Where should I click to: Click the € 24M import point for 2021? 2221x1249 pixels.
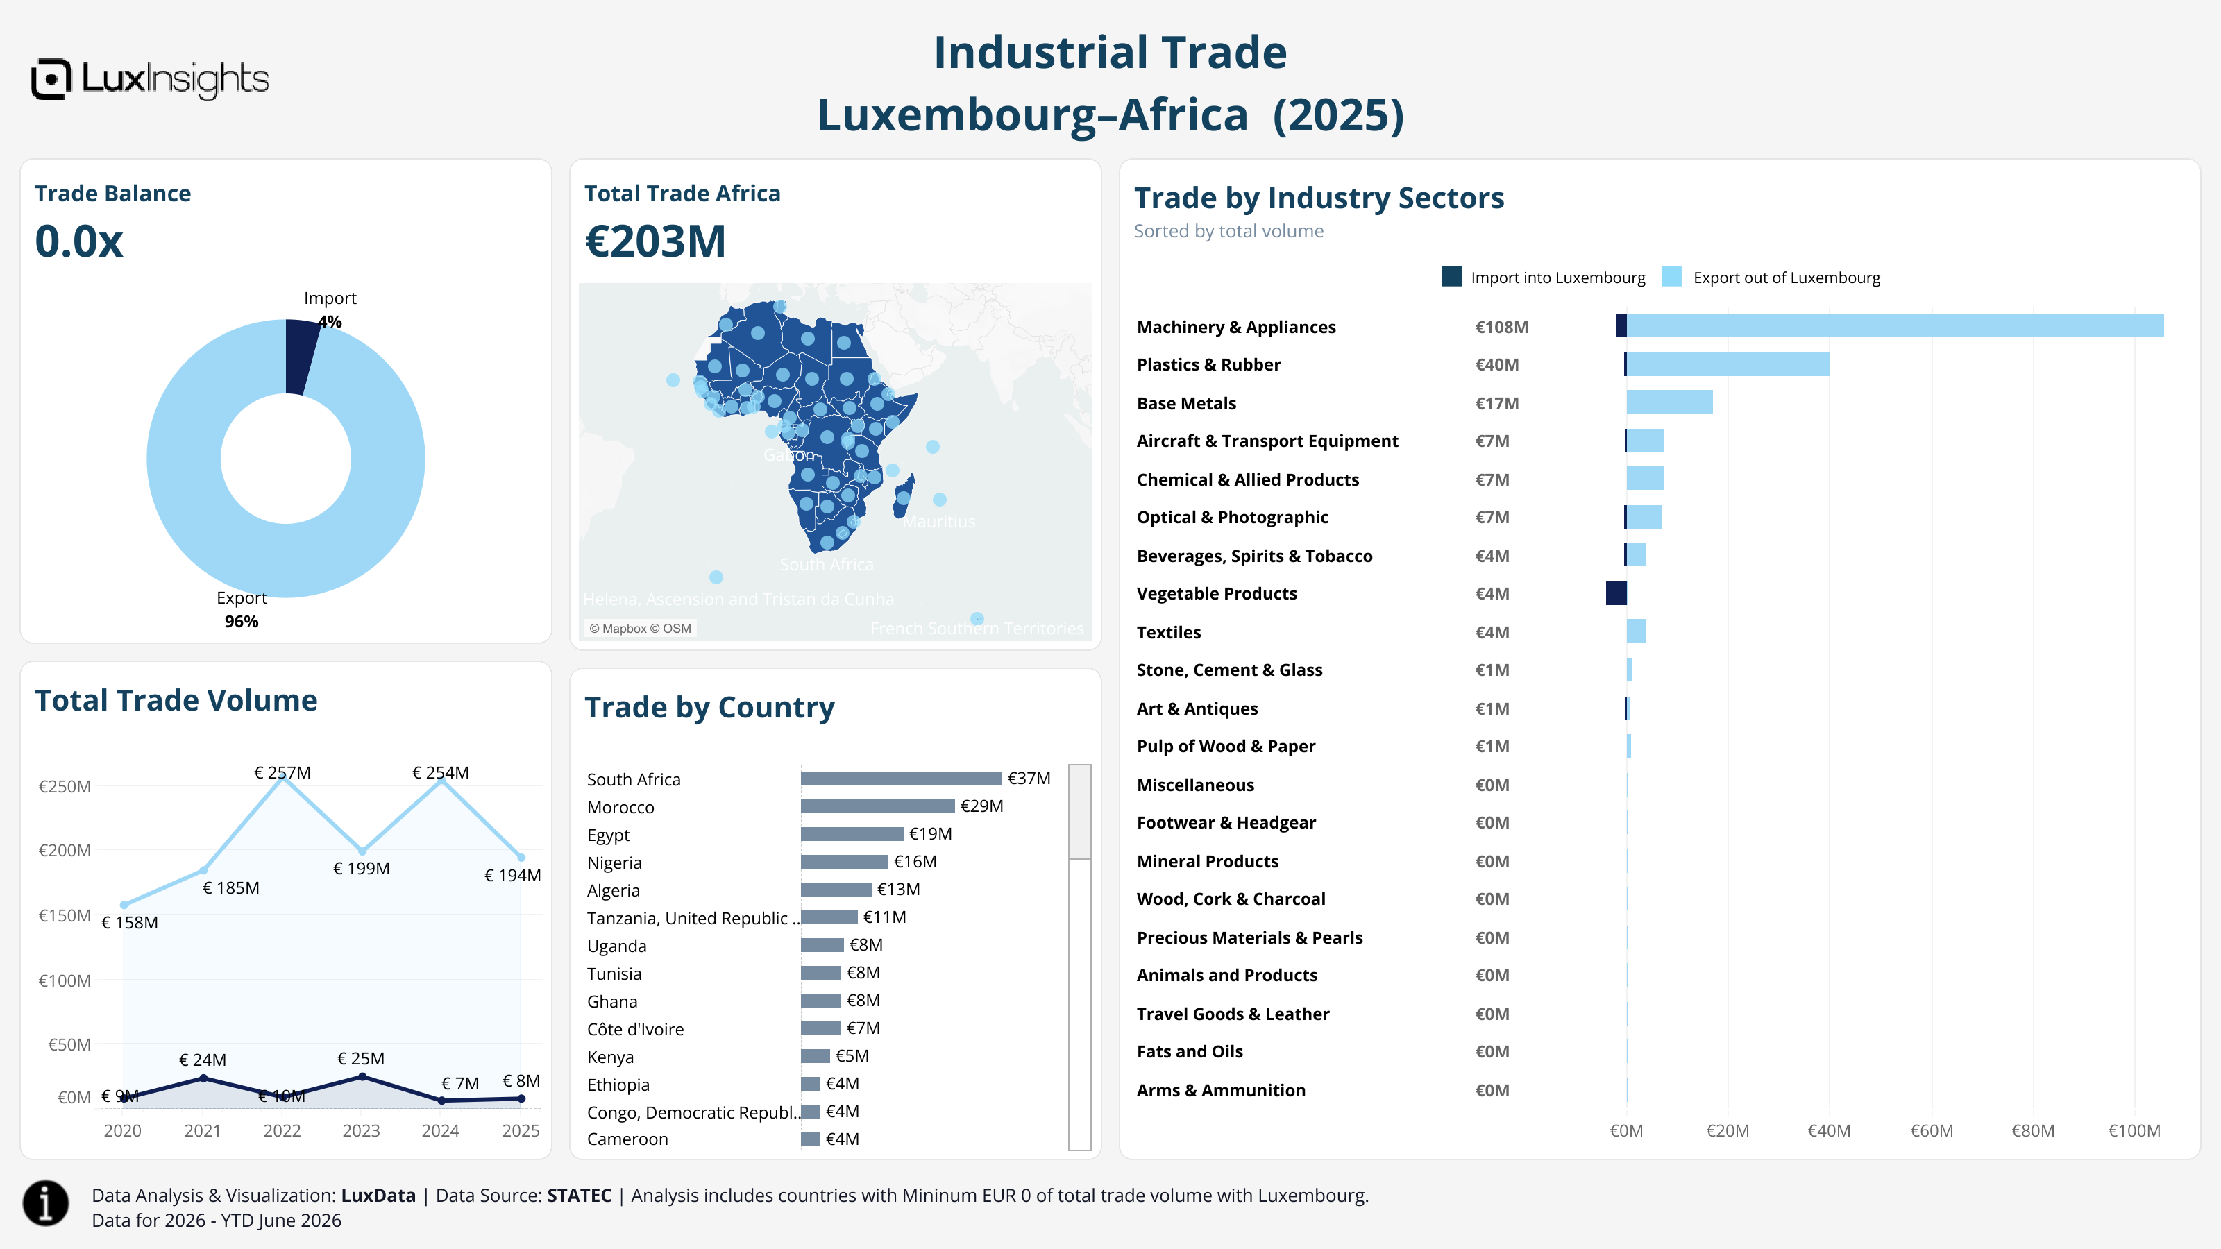click(x=203, y=1078)
